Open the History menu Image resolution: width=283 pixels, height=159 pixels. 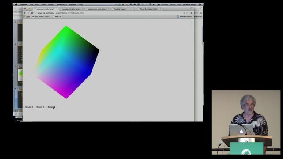[x=51, y=4]
